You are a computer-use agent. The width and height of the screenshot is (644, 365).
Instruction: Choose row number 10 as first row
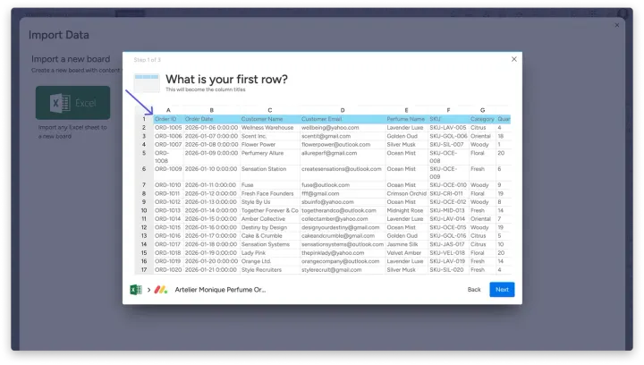point(144,210)
